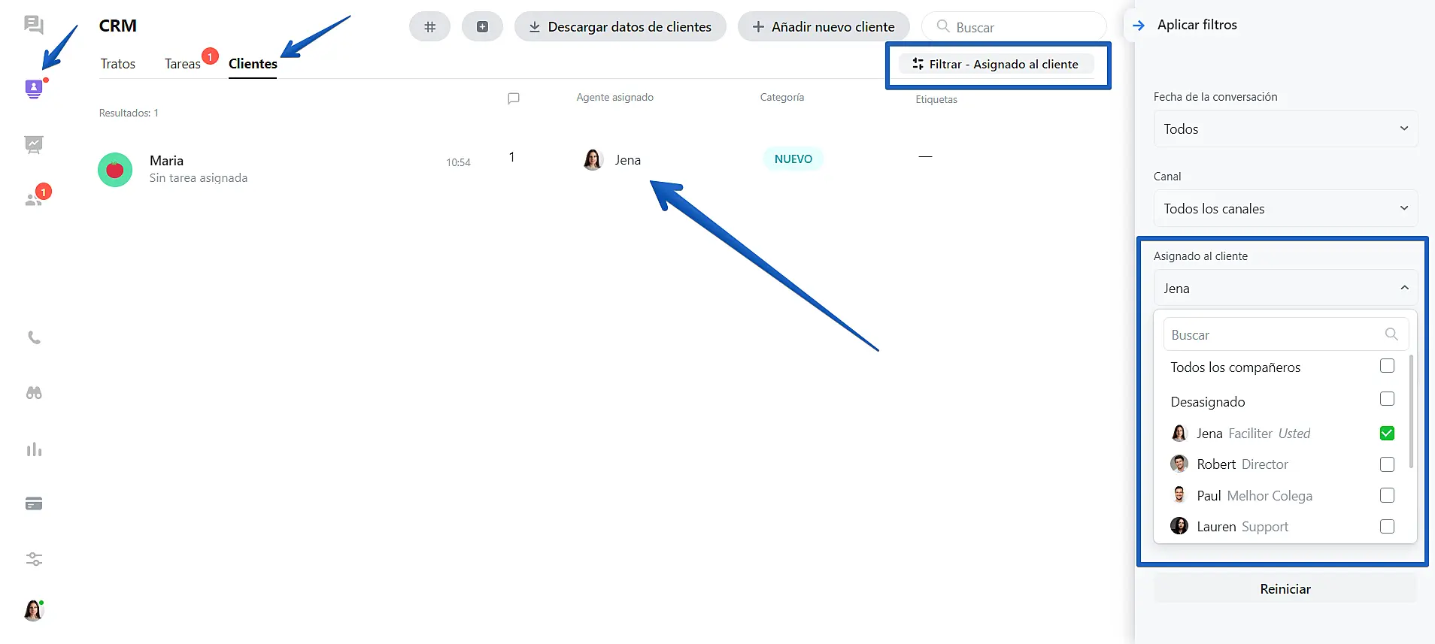Viewport: 1435px width, 644px height.
Task: Open the Canal dropdown Todos los canales
Action: point(1285,209)
